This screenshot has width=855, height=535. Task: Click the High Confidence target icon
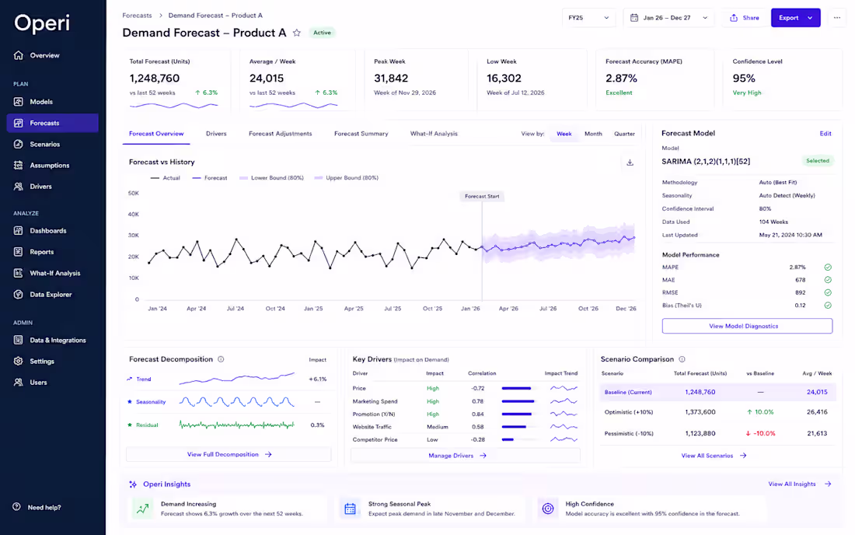pos(548,509)
